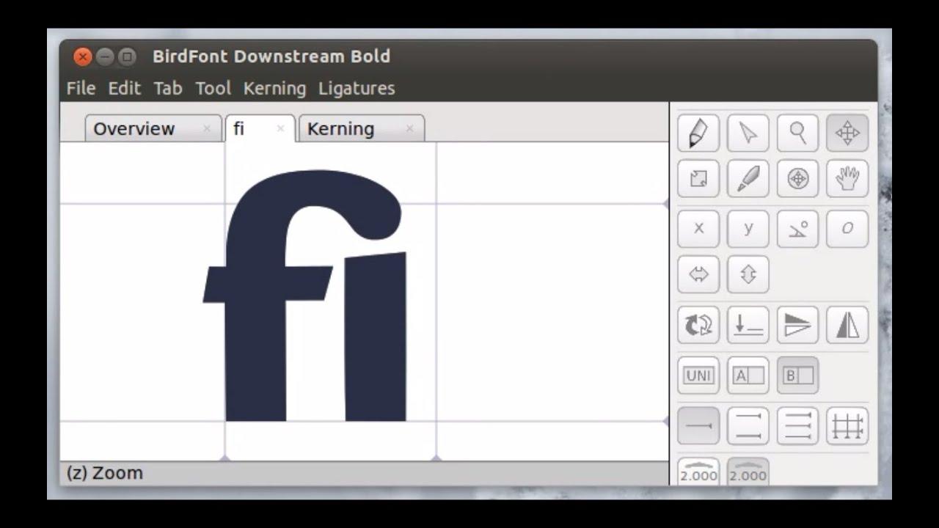Open the Edit menu
This screenshot has width=939, height=528.
pos(124,88)
